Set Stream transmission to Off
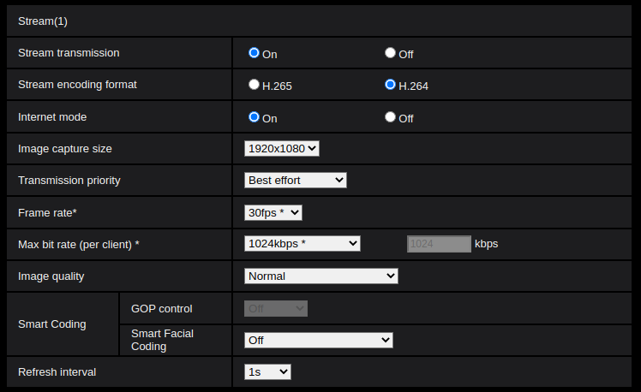 (x=390, y=53)
